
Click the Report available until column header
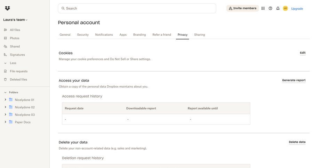pyautogui.click(x=203, y=108)
